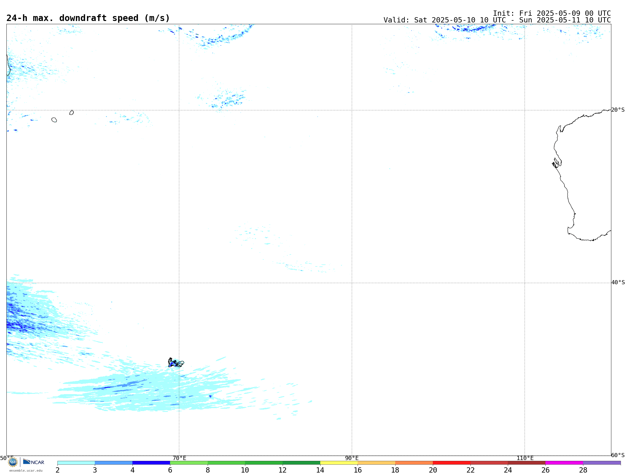Click the 90°E longitude label
The width and height of the screenshot is (630, 474).
pos(352,458)
